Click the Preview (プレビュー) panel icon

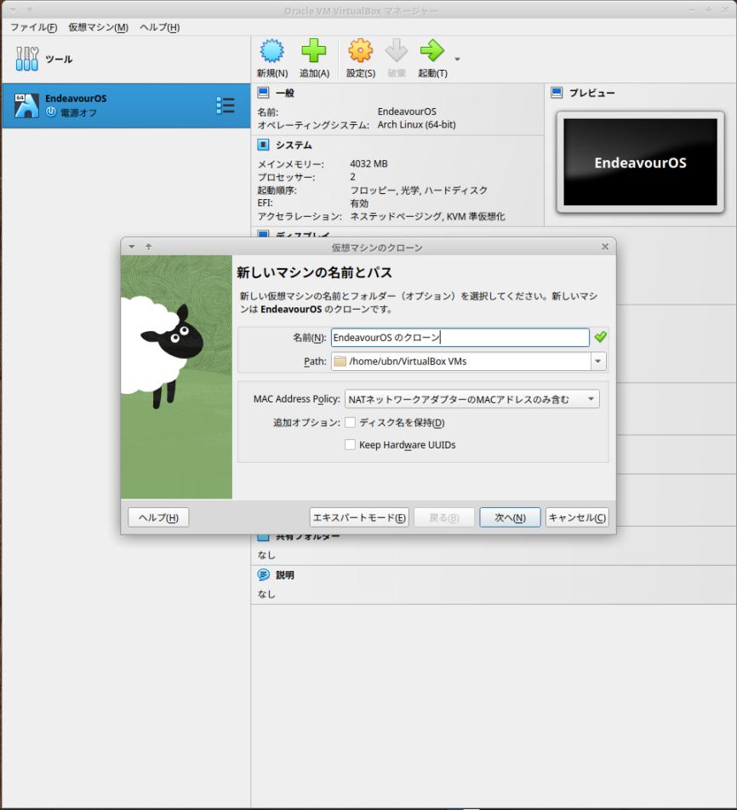557,93
